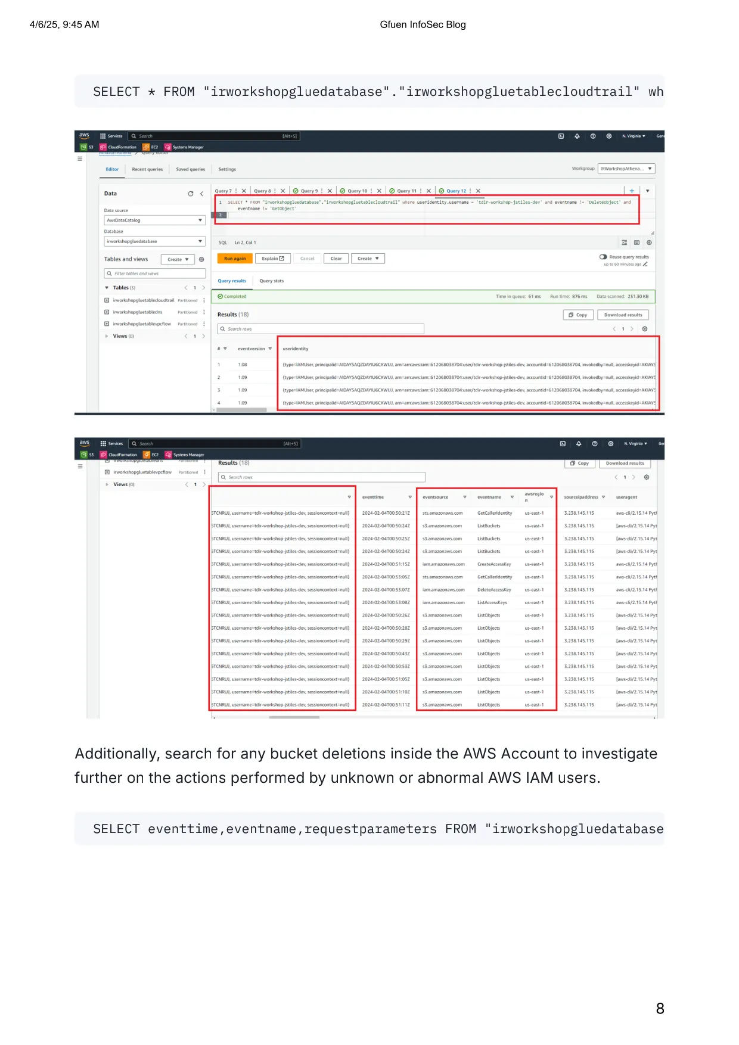Screen dimensions: 739x1045
Task: Open the Database irworkshopgluedatabase dropdown
Action: pyautogui.click(x=155, y=241)
